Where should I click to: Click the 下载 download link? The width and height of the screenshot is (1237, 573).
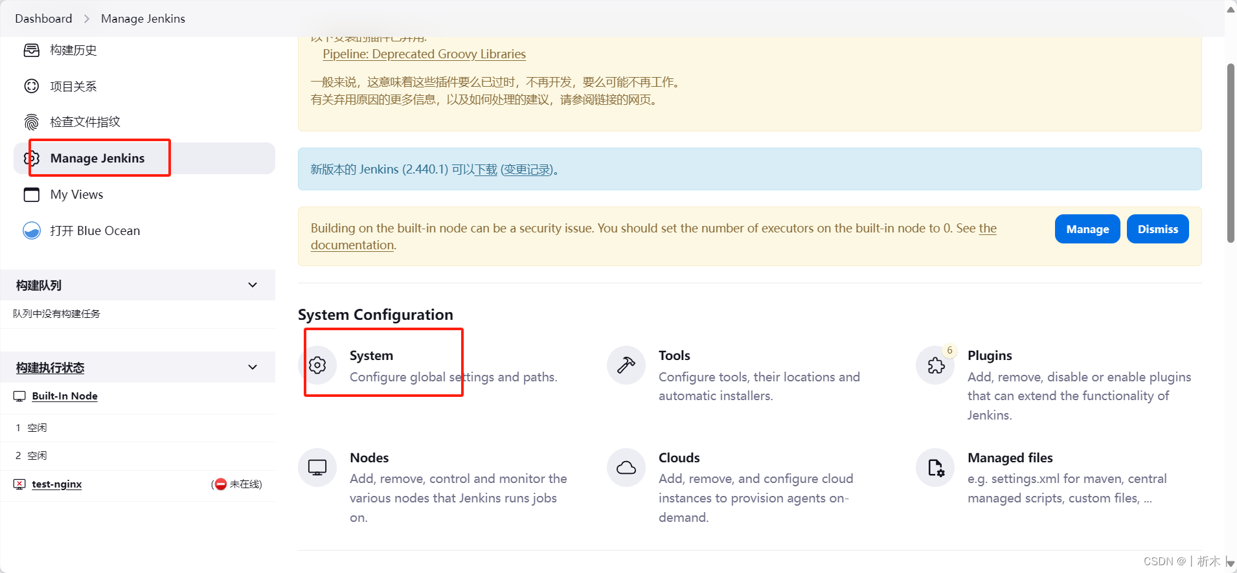click(x=486, y=170)
